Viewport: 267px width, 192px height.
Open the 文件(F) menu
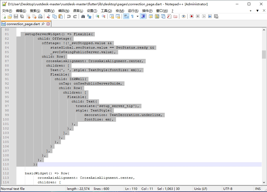click(x=7, y=11)
